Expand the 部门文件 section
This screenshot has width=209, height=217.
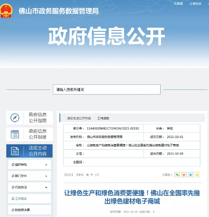coord(46,176)
